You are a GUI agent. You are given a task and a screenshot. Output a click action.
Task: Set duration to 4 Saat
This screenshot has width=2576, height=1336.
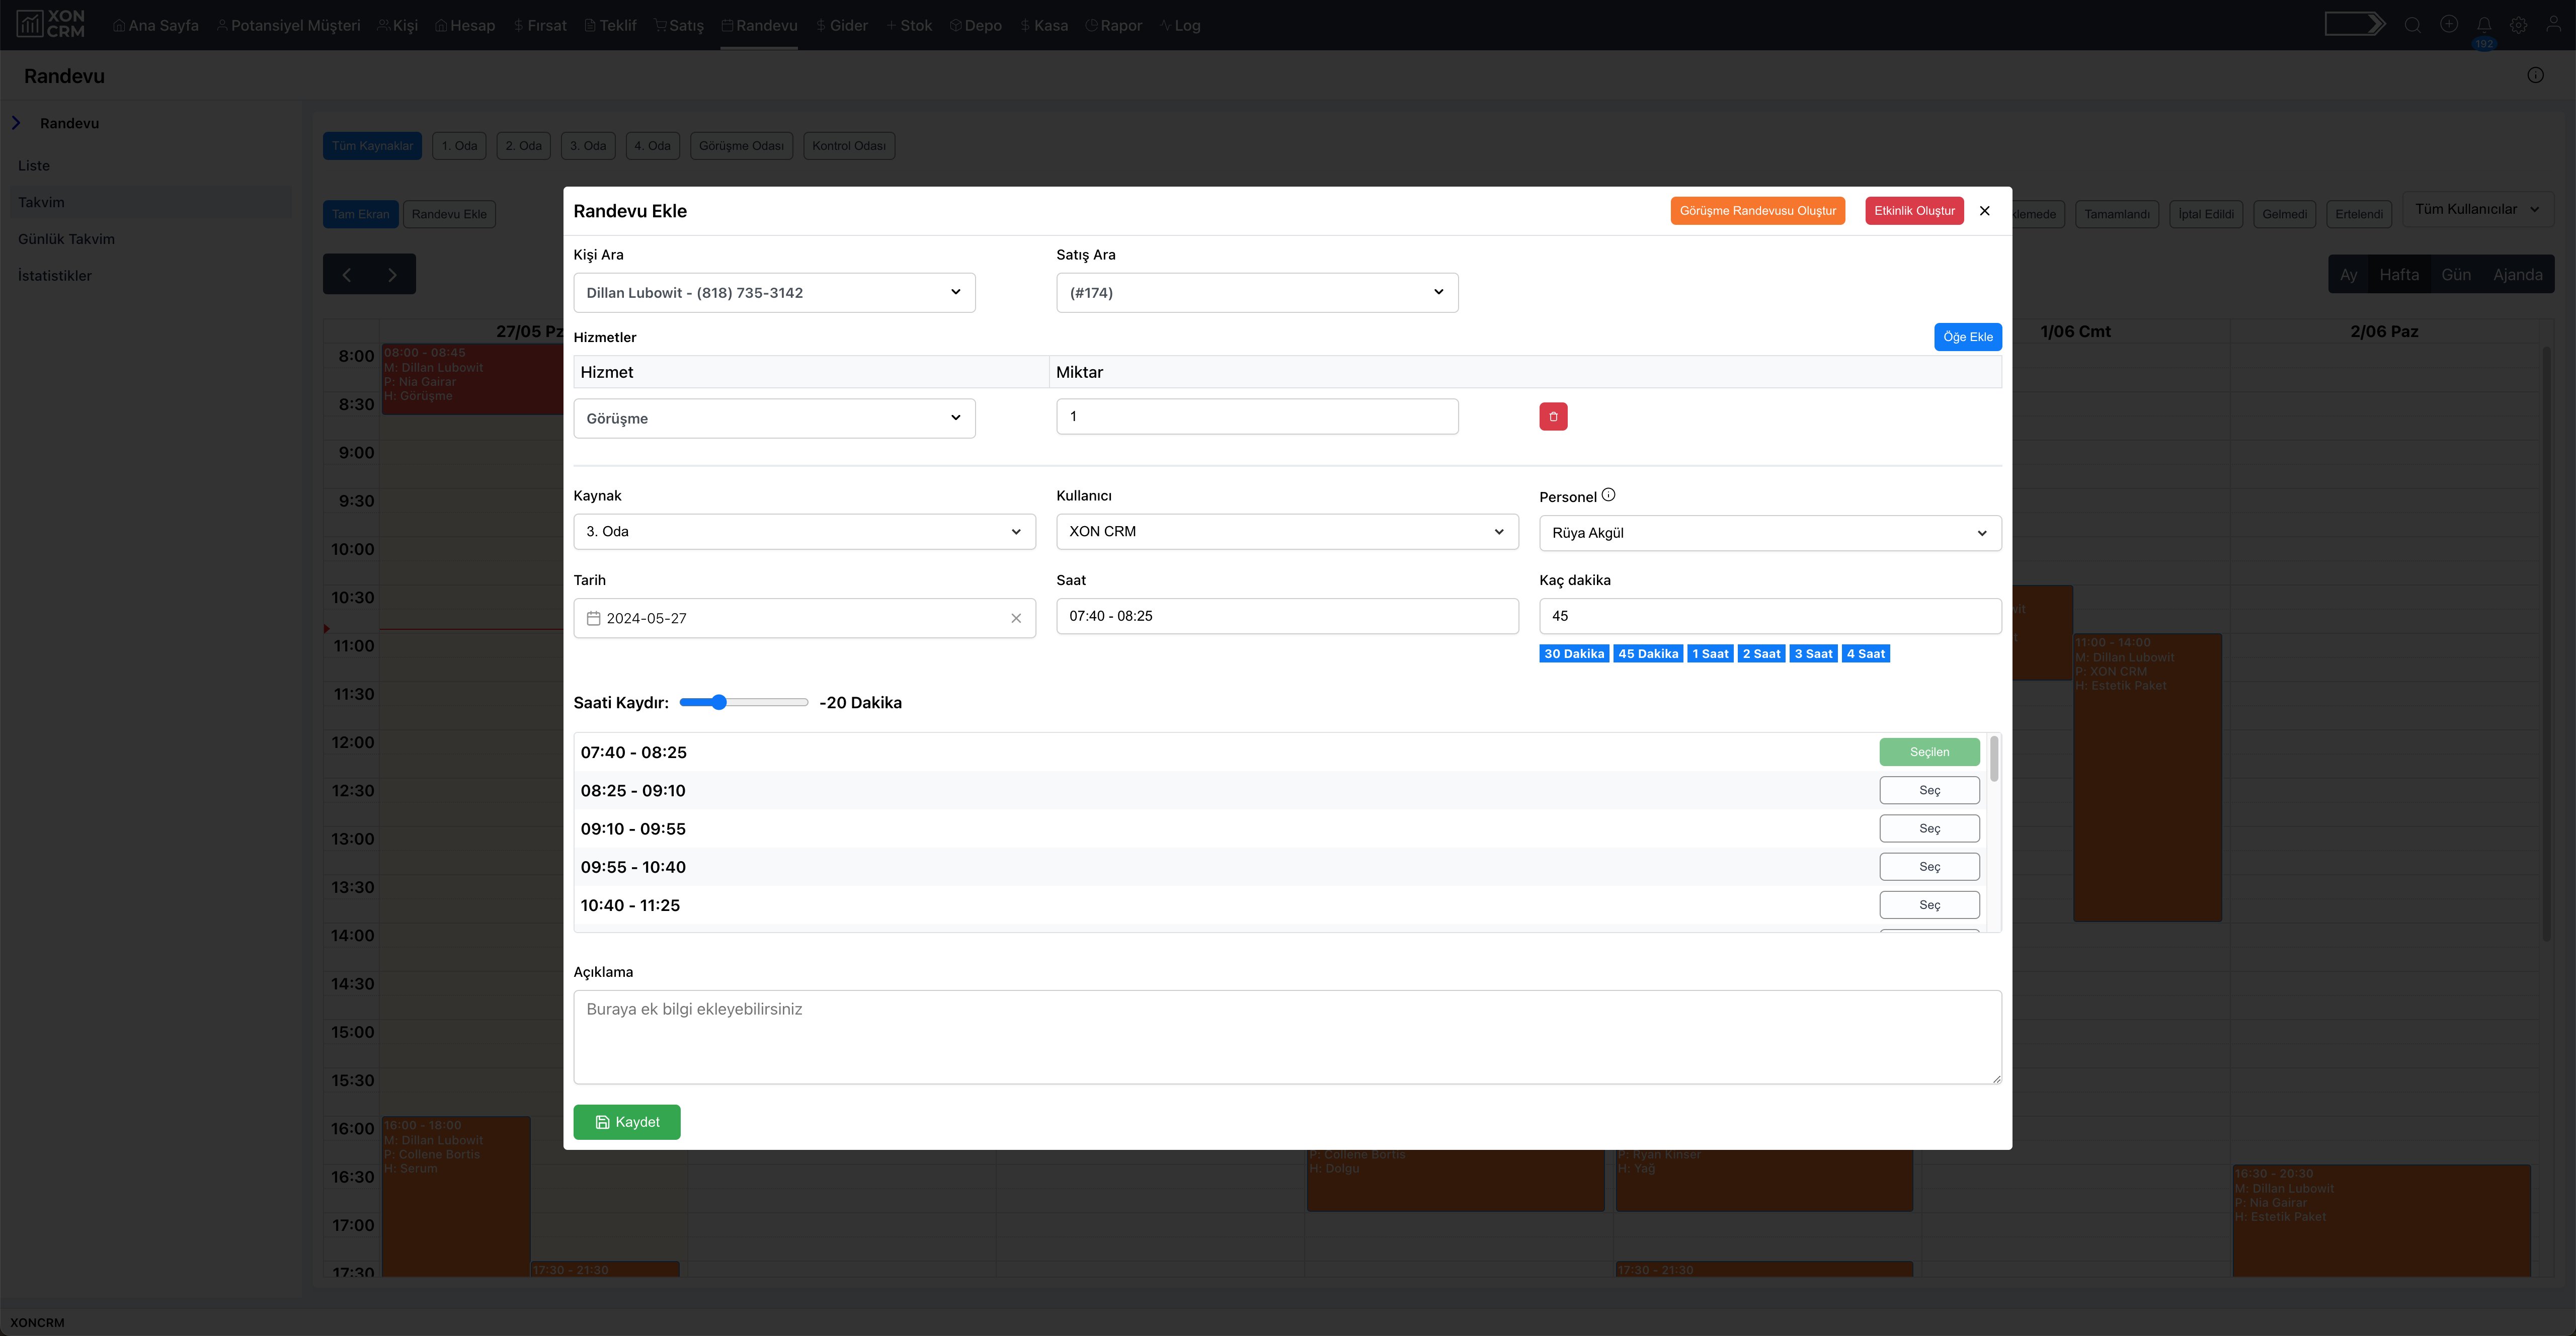coord(1865,654)
